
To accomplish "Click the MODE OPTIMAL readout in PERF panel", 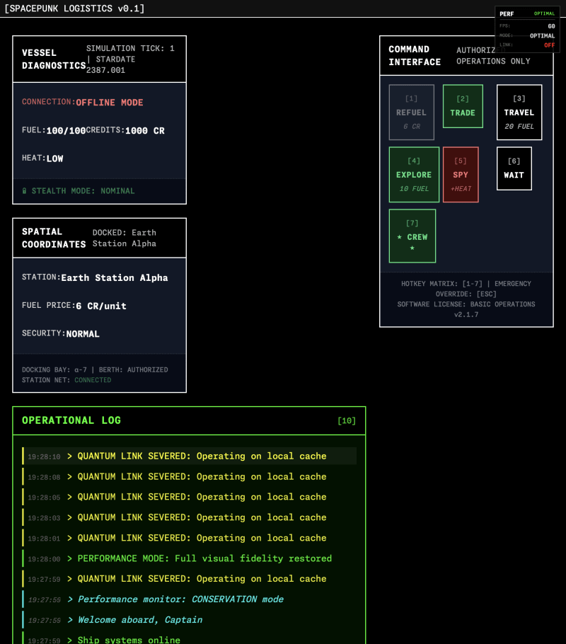I will [x=527, y=35].
